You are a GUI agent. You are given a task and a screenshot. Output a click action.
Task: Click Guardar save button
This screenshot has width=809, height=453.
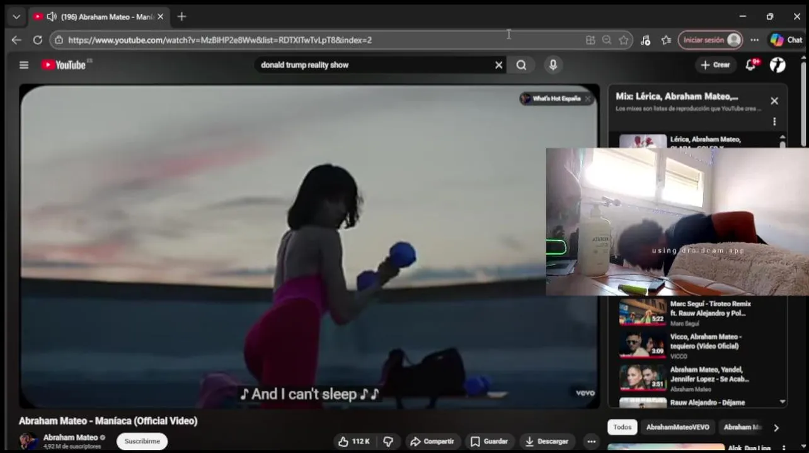[489, 441]
